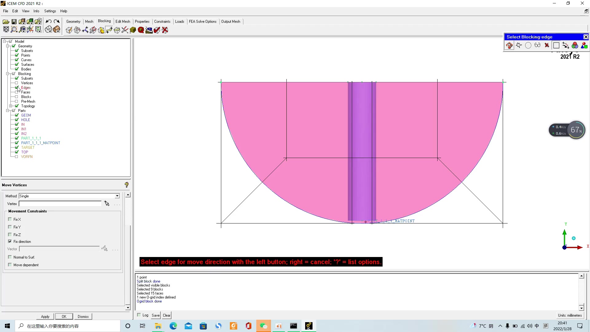590x332 pixels.
Task: Switch to the Edit Mesh tab
Action: 123,22
